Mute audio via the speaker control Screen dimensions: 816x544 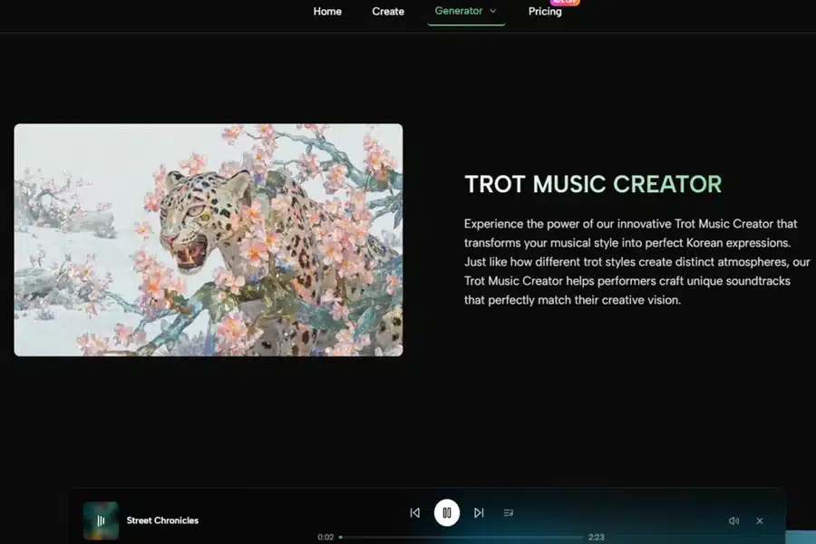733,520
